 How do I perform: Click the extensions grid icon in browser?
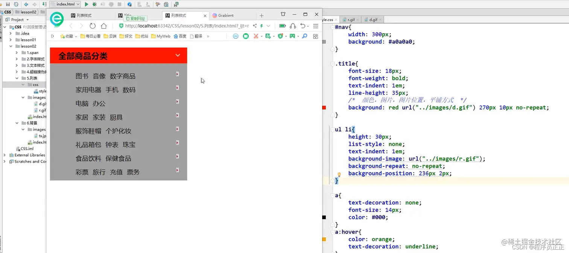[315, 37]
